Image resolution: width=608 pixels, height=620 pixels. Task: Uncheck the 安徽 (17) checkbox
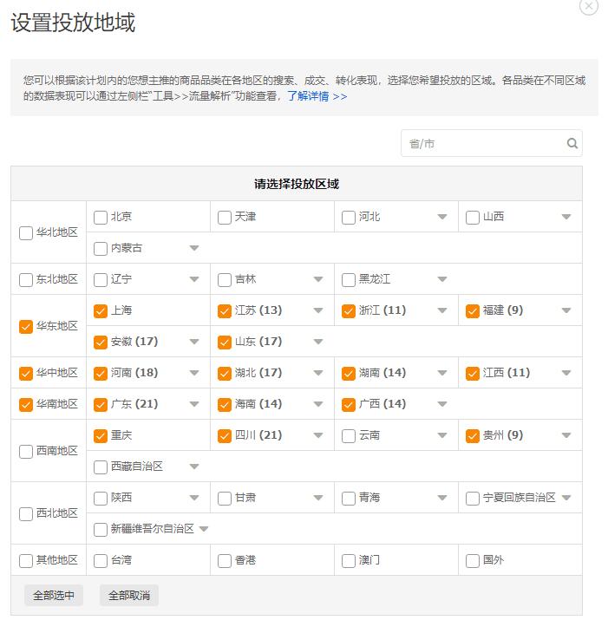coord(101,342)
